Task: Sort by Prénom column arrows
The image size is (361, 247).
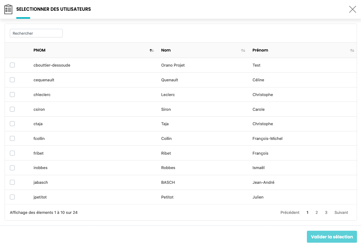Action: point(352,50)
